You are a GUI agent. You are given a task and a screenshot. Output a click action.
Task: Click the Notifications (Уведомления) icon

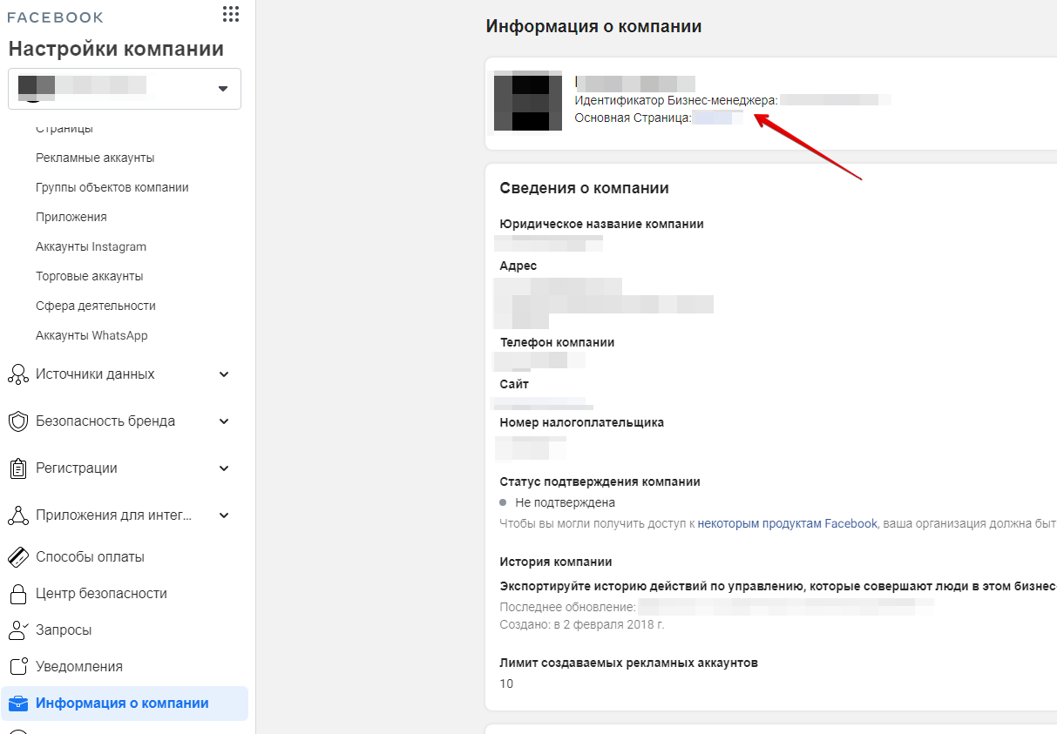click(x=18, y=667)
